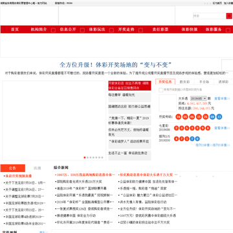The height and width of the screenshot is (233, 233).
Task: Open 信息公开 in the navigation bar
Action: [x=68, y=30]
